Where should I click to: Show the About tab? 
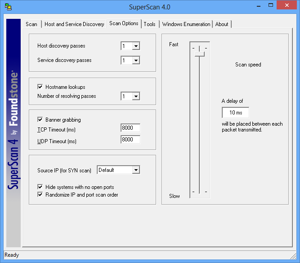coord(222,24)
